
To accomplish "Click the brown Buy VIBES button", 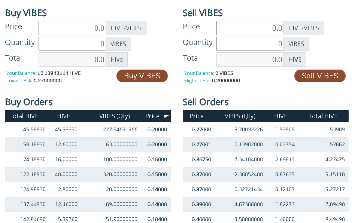I will [x=142, y=76].
